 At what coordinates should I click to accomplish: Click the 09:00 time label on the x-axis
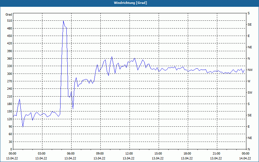(x=100, y=153)
